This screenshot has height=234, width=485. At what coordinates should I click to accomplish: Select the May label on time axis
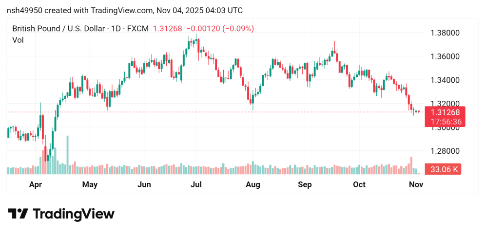point(90,185)
